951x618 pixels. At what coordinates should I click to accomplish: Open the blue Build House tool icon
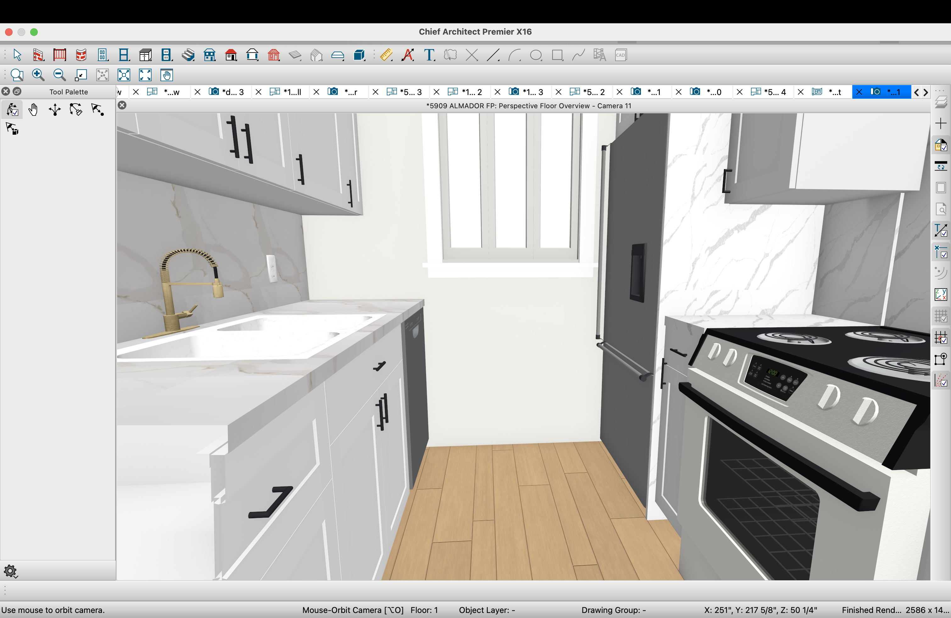point(209,55)
